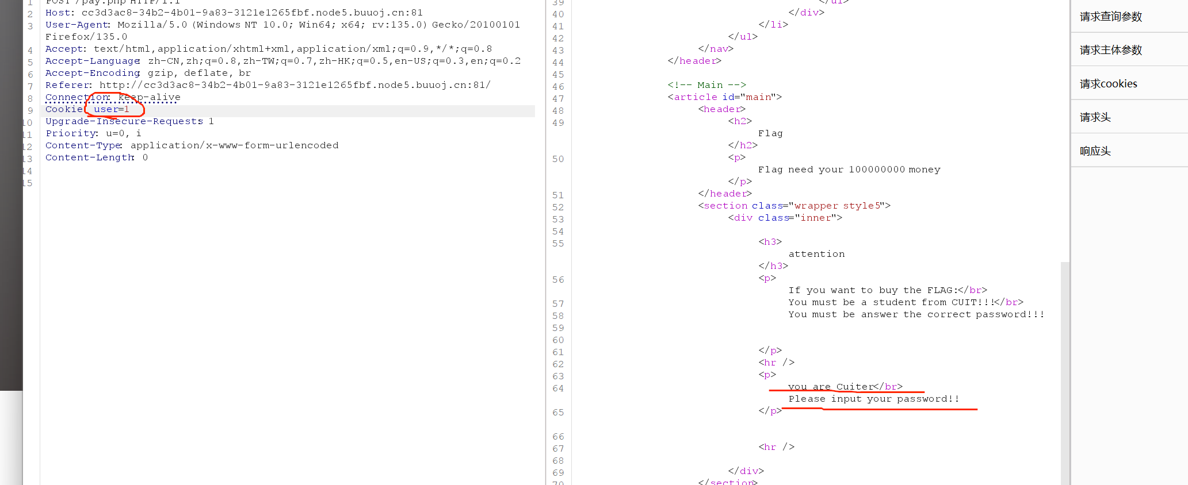
Task: Expand the 响应头 inspector section
Action: [1095, 151]
